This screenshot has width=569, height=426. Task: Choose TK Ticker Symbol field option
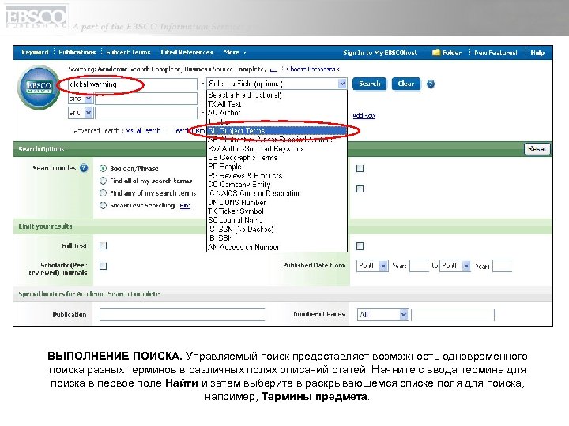pyautogui.click(x=277, y=211)
